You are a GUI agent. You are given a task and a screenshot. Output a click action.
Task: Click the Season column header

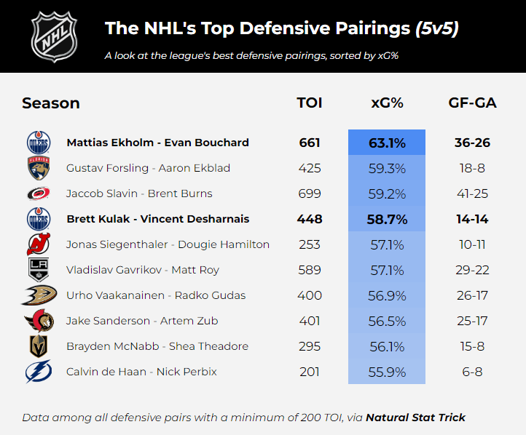[51, 103]
